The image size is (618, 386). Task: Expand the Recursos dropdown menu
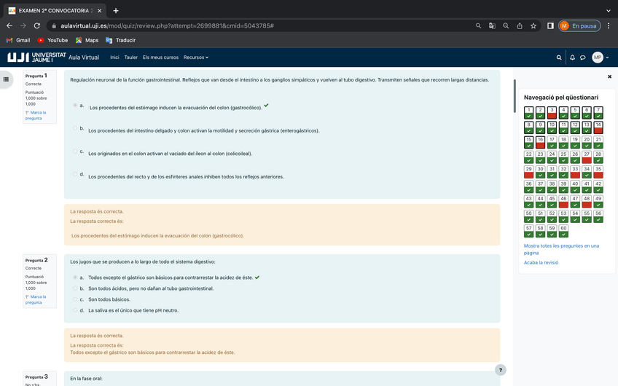(x=195, y=58)
